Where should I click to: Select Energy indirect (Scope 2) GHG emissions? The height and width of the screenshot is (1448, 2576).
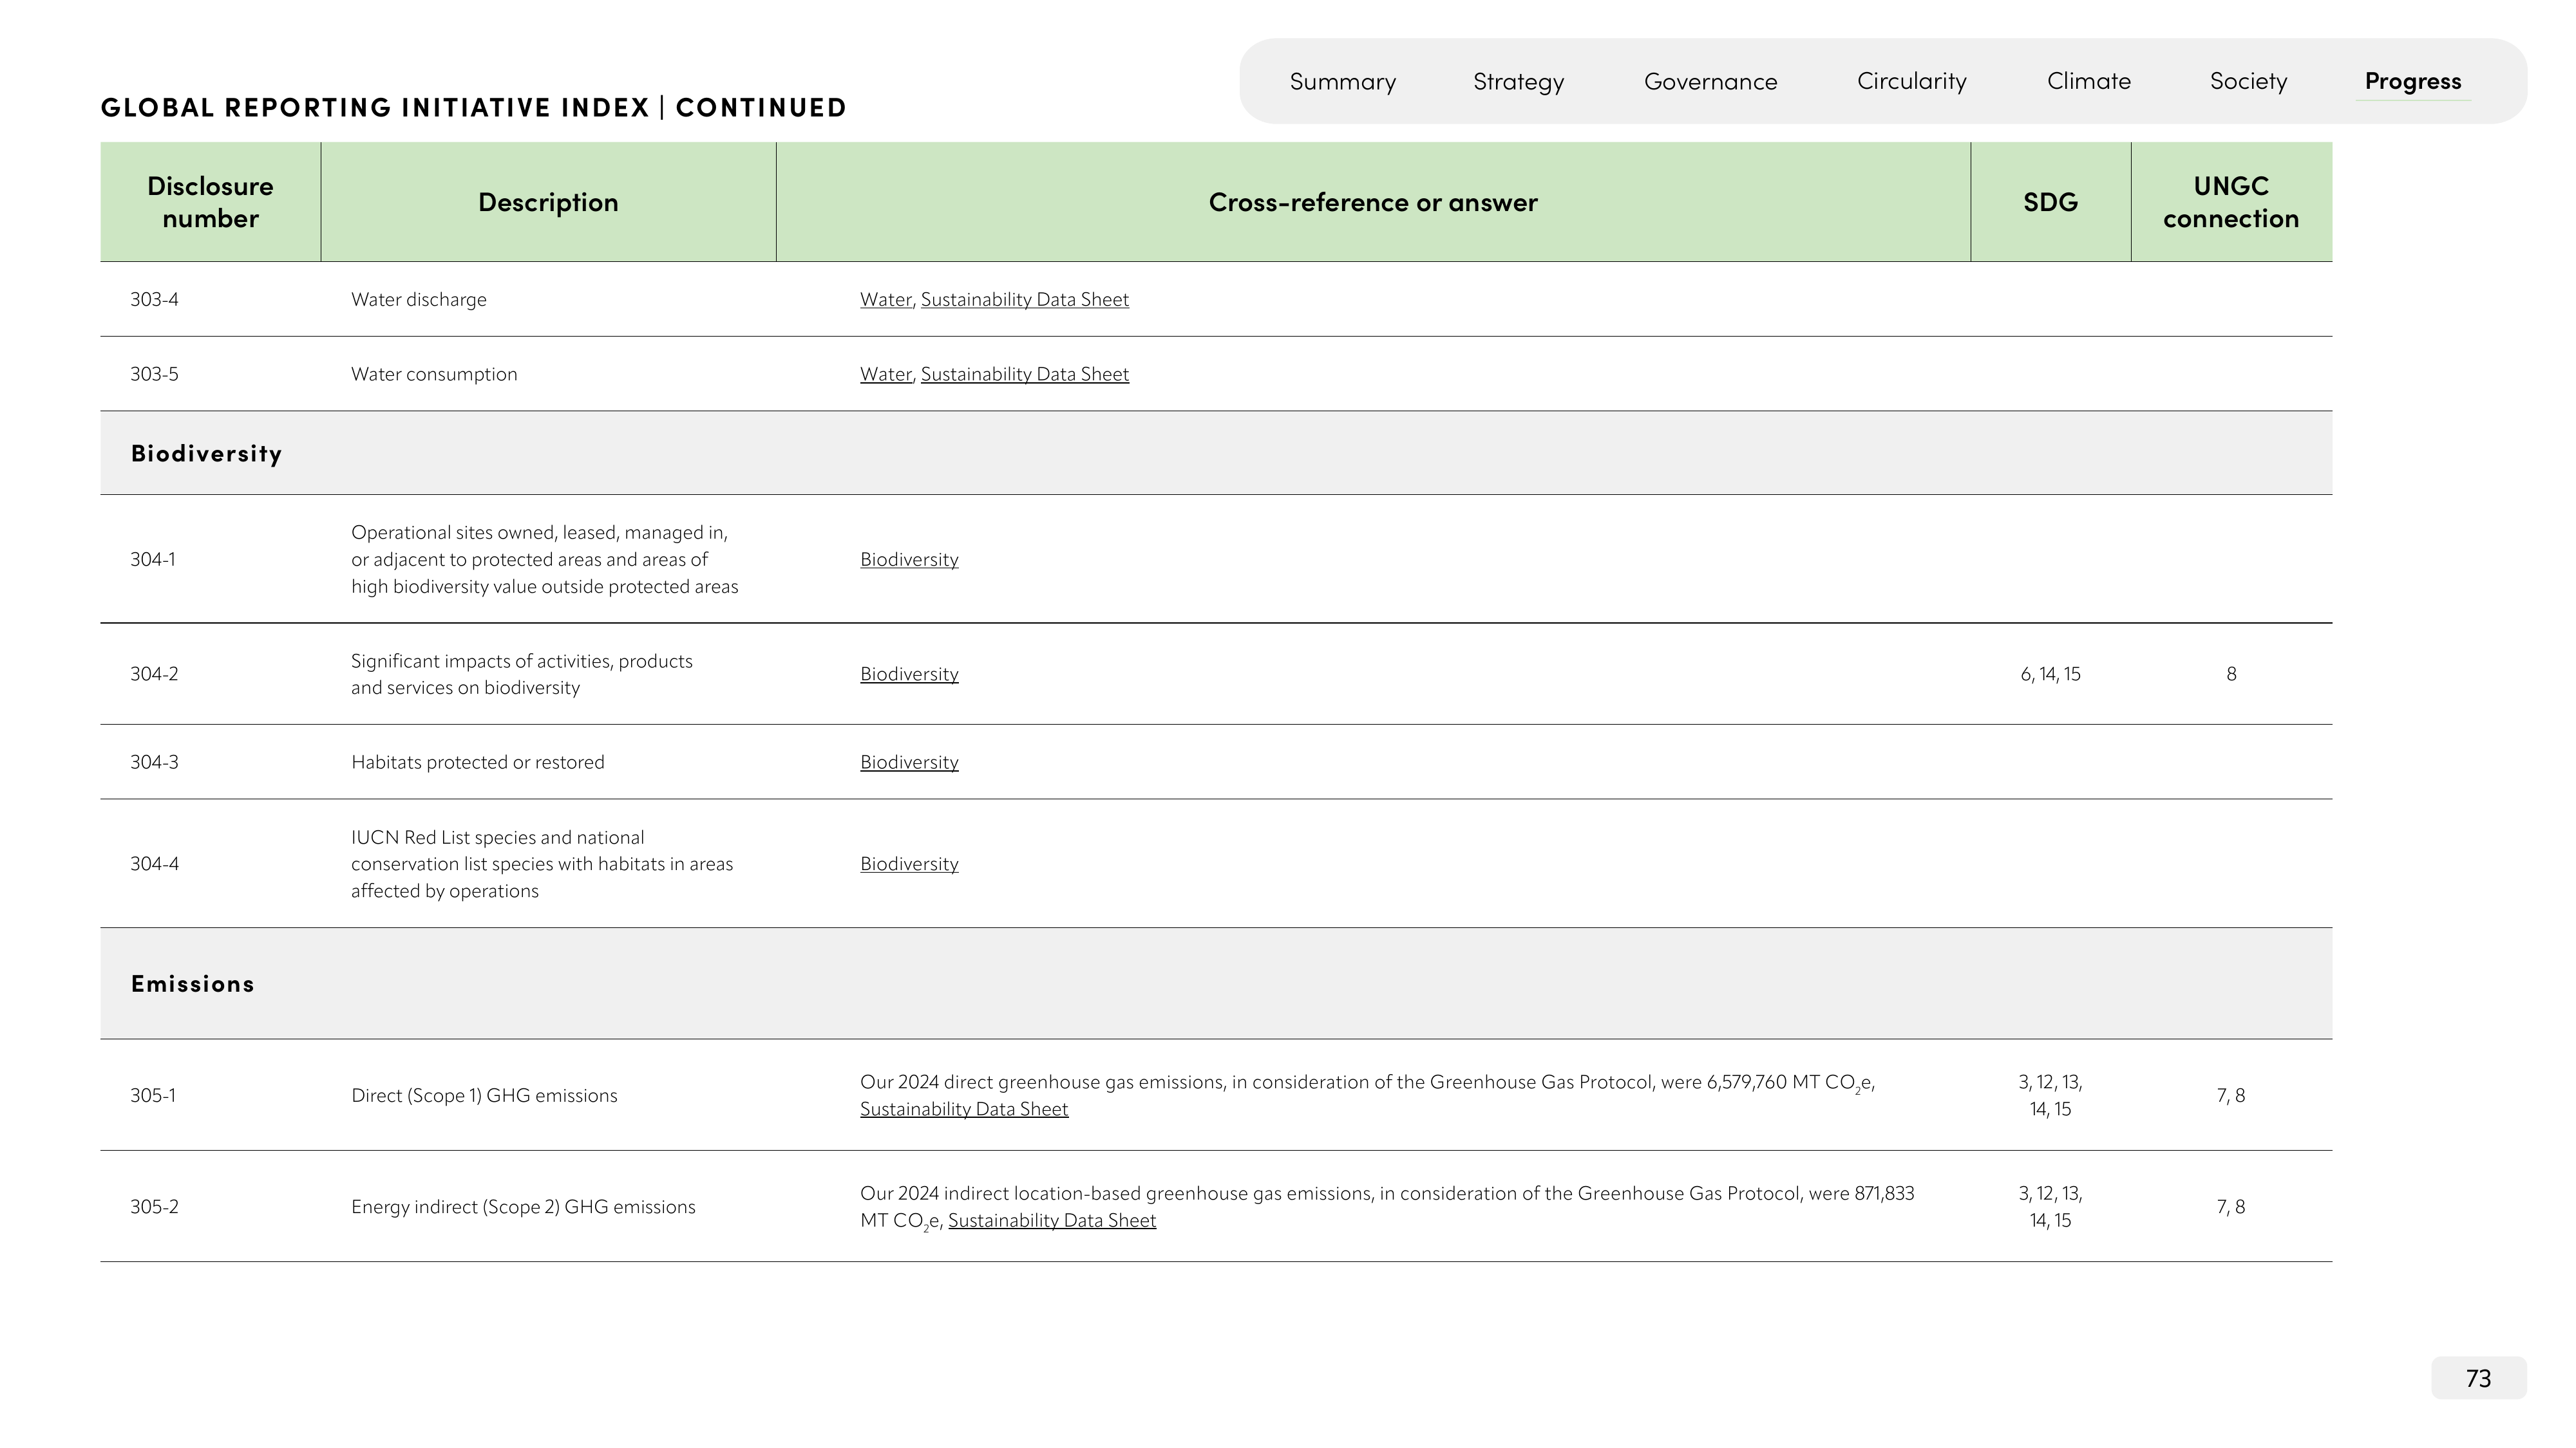pyautogui.click(x=523, y=1206)
